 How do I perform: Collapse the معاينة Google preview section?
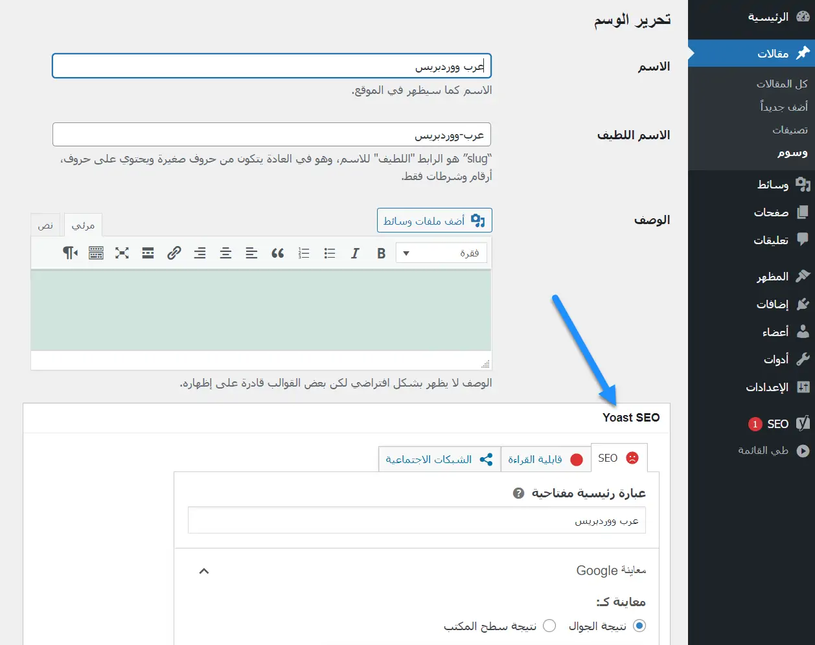click(x=204, y=571)
